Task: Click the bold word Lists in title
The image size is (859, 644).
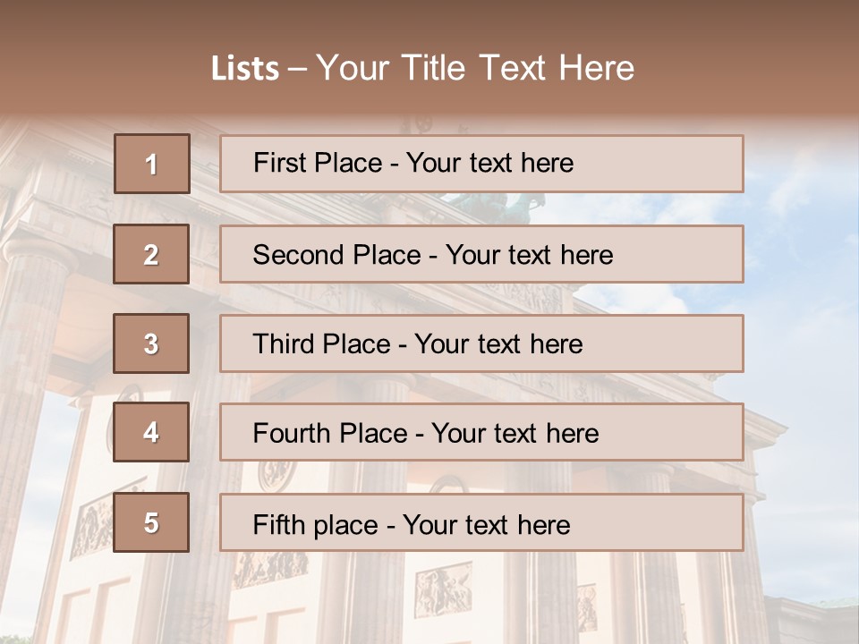Action: point(245,69)
